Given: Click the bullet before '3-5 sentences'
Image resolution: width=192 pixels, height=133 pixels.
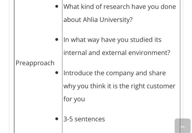Looking at the screenshot, I should click(57, 119).
